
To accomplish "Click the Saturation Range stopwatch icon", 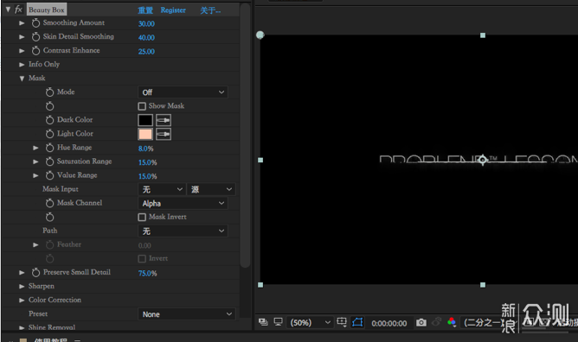I will 50,161.
